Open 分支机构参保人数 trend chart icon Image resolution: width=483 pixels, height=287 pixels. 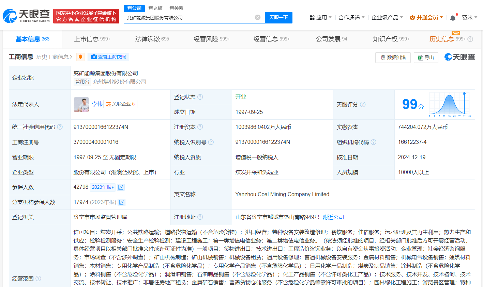[122, 202]
